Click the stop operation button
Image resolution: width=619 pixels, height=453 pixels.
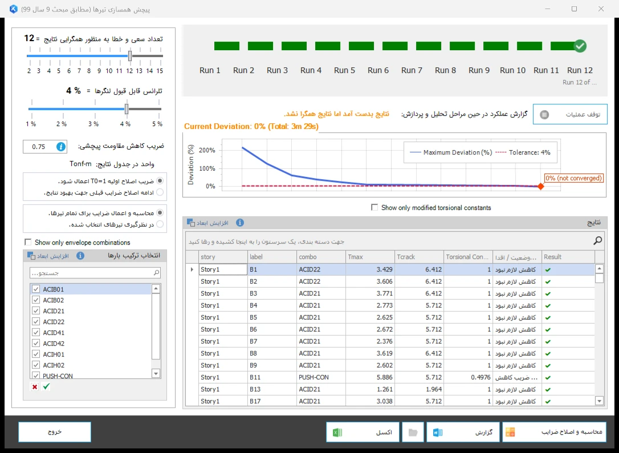pyautogui.click(x=570, y=114)
